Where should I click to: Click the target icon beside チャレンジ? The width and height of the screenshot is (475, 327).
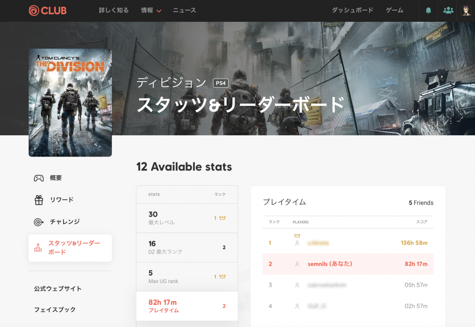click(x=39, y=222)
